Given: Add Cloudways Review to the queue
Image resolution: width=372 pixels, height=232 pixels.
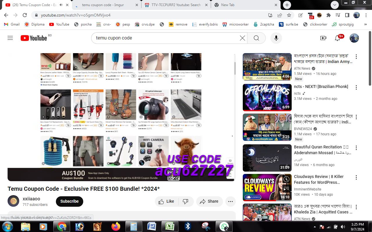Looking at the screenshot, I should click(286, 189).
